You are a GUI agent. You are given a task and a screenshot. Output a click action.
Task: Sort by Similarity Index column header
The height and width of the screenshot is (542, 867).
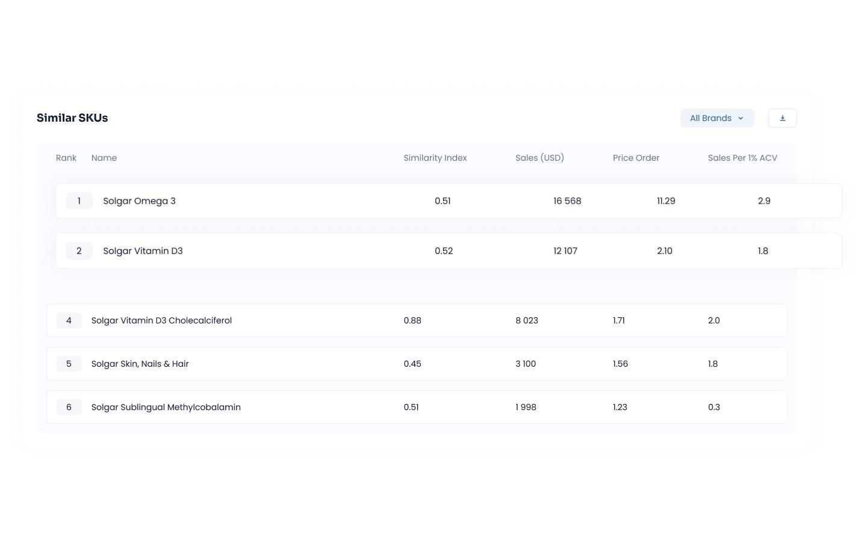click(x=435, y=158)
